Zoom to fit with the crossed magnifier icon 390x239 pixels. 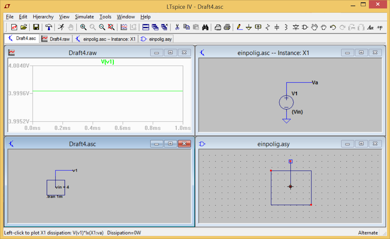click(x=111, y=27)
